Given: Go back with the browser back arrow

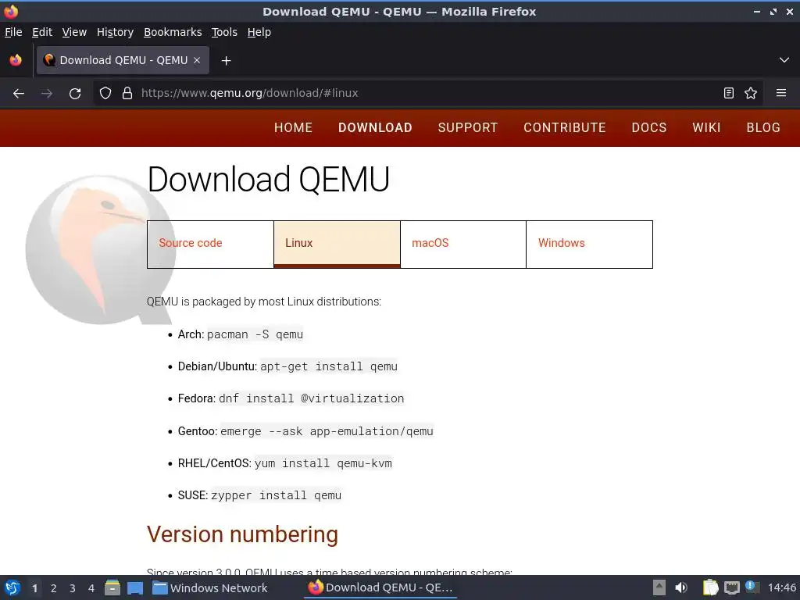Looking at the screenshot, I should pyautogui.click(x=19, y=94).
